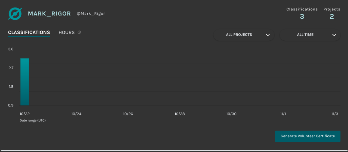Click the @Mark_Rigor handle

(91, 14)
